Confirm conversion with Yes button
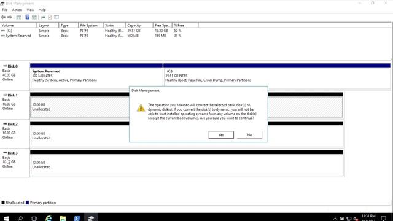This screenshot has width=393, height=221. [x=221, y=135]
